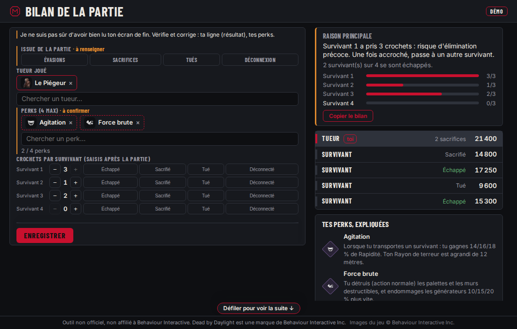
Task: Increase hooks for Survivant 2
Action: coord(76,183)
